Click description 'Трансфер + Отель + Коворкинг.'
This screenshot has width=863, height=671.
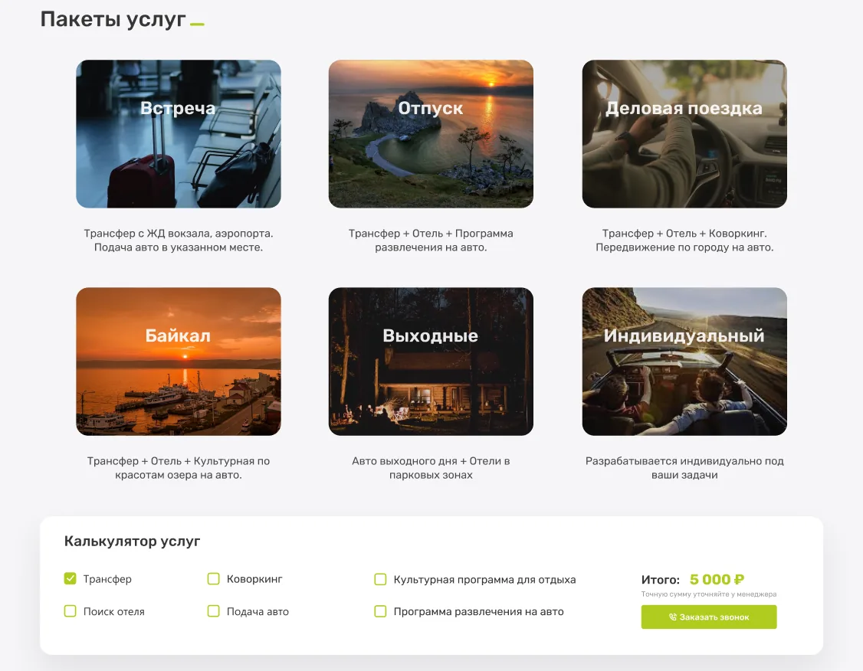pyautogui.click(x=684, y=233)
